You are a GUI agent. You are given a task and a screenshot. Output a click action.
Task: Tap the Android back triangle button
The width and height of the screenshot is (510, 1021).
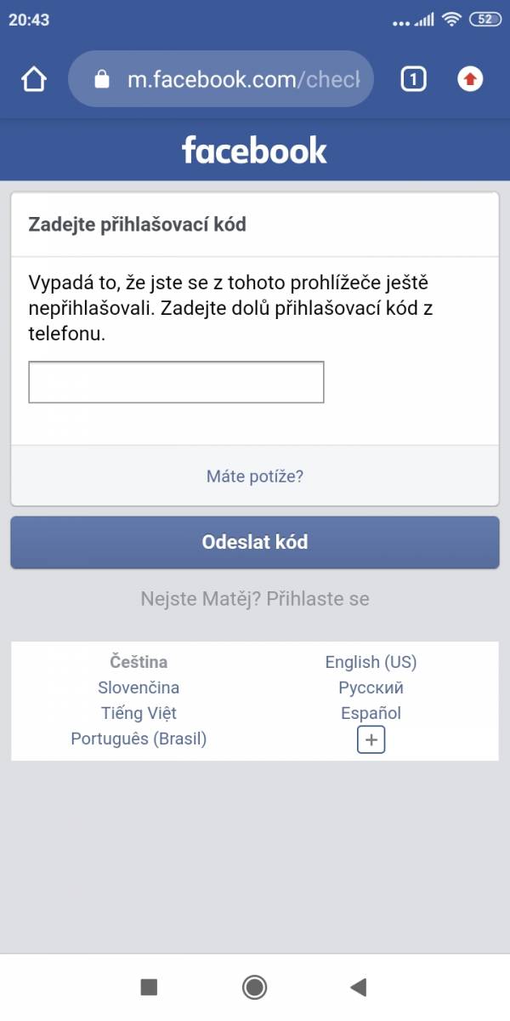[x=358, y=987]
